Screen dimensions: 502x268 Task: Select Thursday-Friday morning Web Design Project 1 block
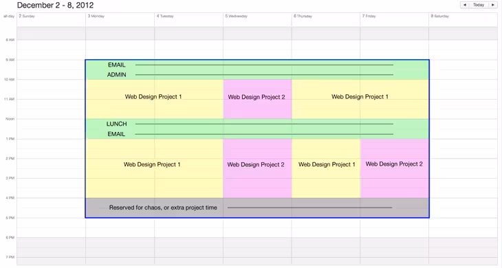[360, 99]
